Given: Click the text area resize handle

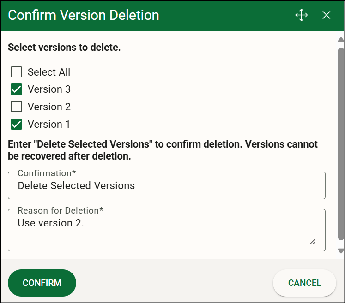Looking at the screenshot, I should pos(312,242).
